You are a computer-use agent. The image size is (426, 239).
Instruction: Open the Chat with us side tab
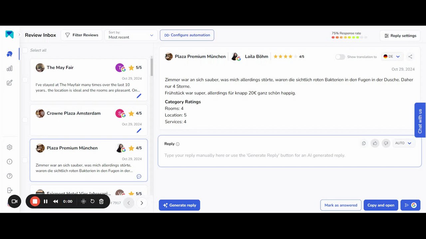[420, 120]
